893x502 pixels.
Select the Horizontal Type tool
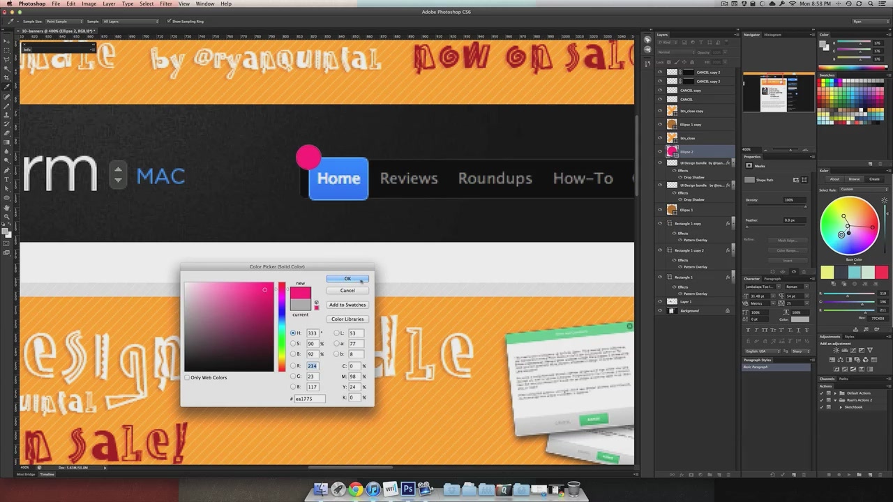tap(7, 179)
